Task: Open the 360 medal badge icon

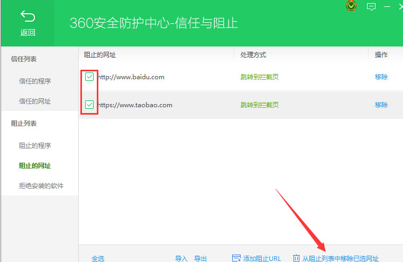Action: click(x=351, y=6)
